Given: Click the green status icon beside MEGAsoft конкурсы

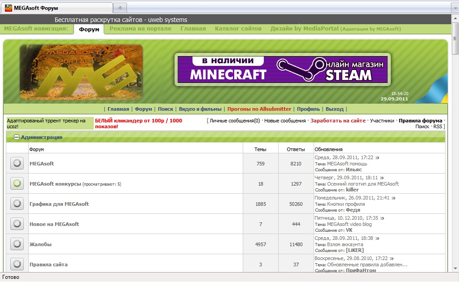Looking at the screenshot, I should tap(17, 183).
